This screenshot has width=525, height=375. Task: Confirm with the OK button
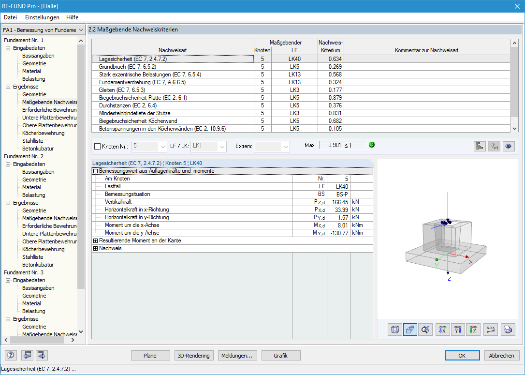(x=462, y=356)
